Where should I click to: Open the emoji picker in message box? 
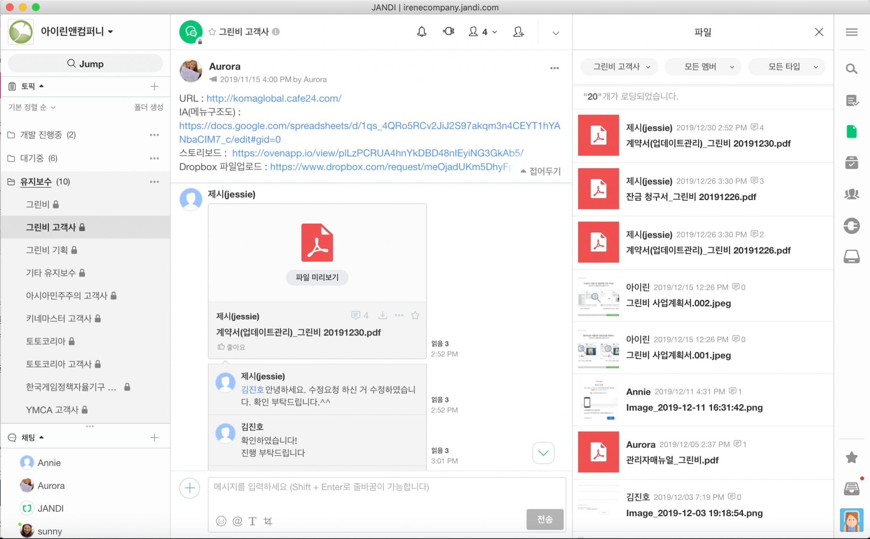(221, 521)
